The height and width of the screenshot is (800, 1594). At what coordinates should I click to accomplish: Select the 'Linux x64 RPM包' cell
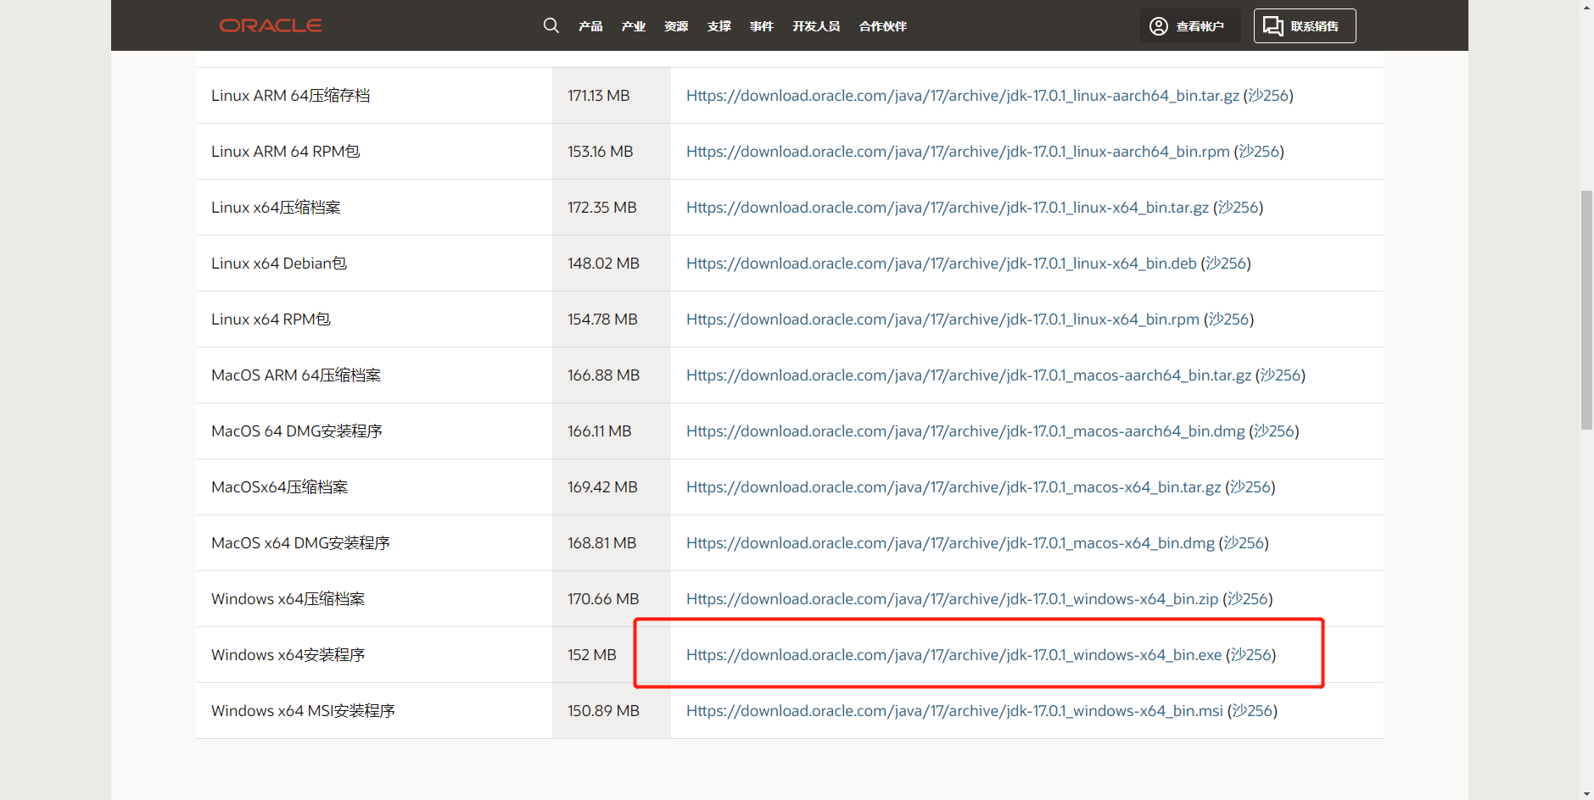click(x=374, y=319)
